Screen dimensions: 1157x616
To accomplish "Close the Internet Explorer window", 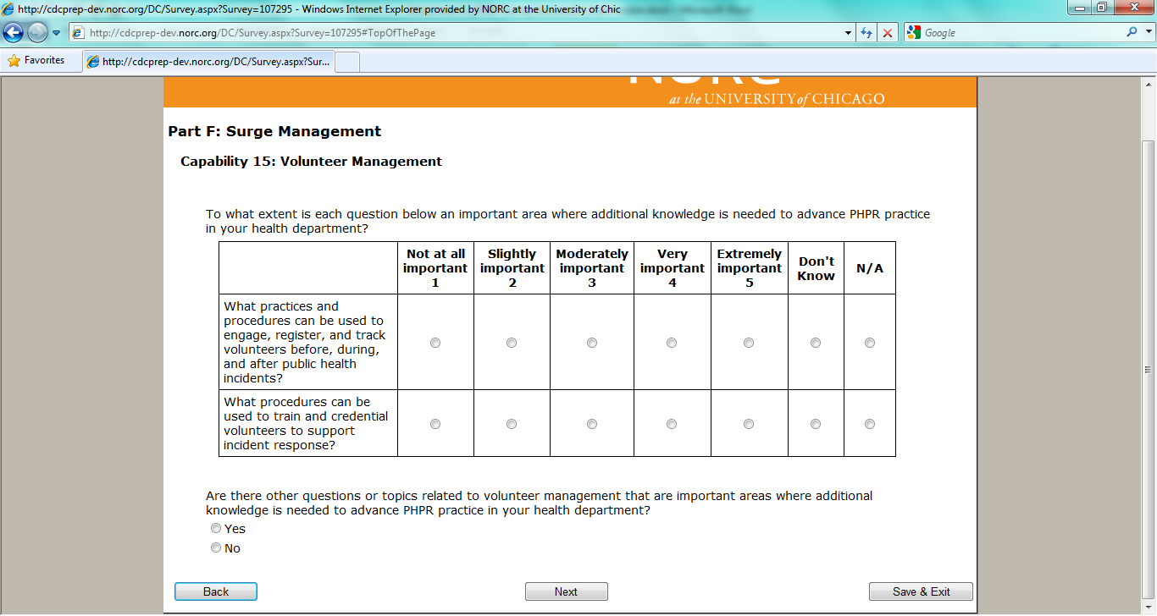I will (x=1133, y=8).
